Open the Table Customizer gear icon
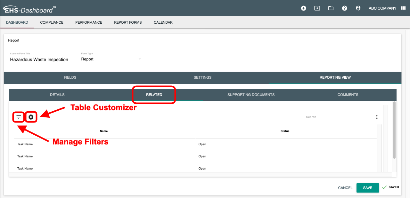This screenshot has height=198, width=410. [x=31, y=117]
